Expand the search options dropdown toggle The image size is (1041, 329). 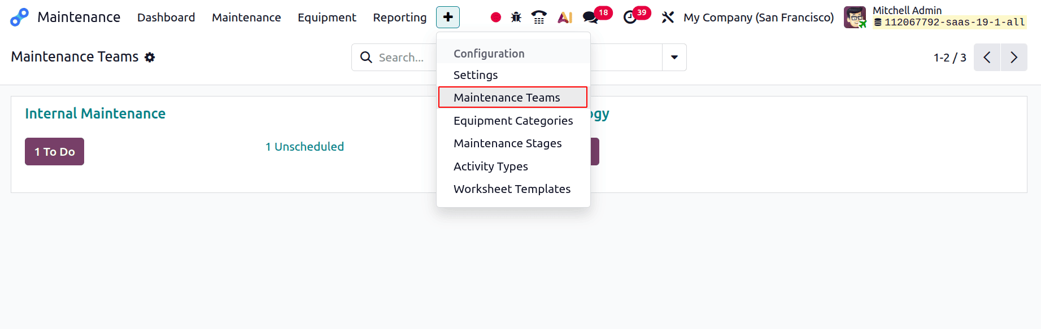[674, 58]
